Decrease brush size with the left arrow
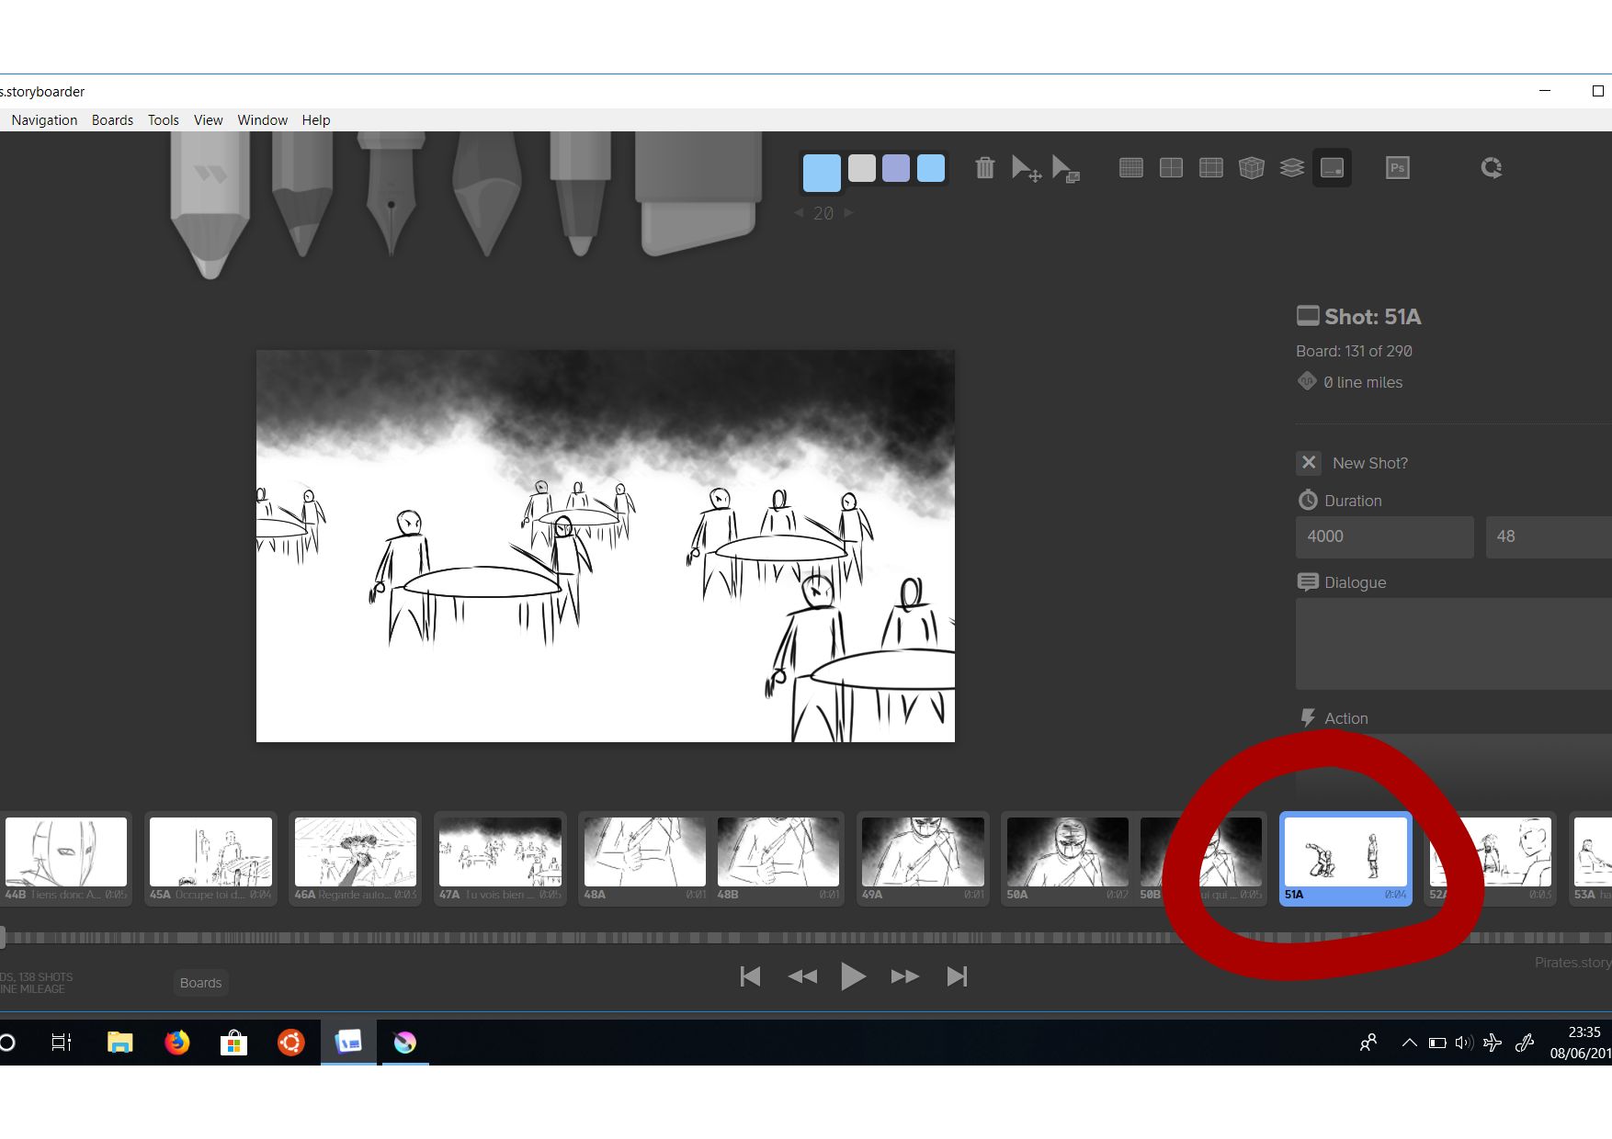Screen dimensions: 1612x1139 (798, 212)
